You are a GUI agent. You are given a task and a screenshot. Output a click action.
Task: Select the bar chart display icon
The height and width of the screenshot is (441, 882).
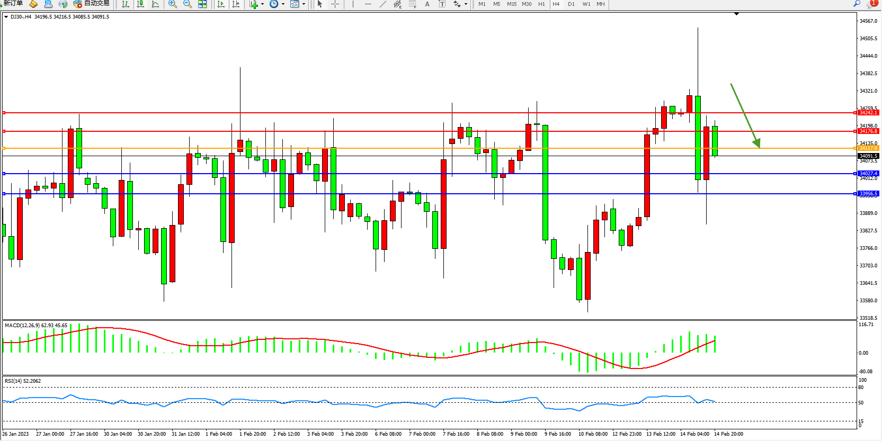[x=126, y=4]
